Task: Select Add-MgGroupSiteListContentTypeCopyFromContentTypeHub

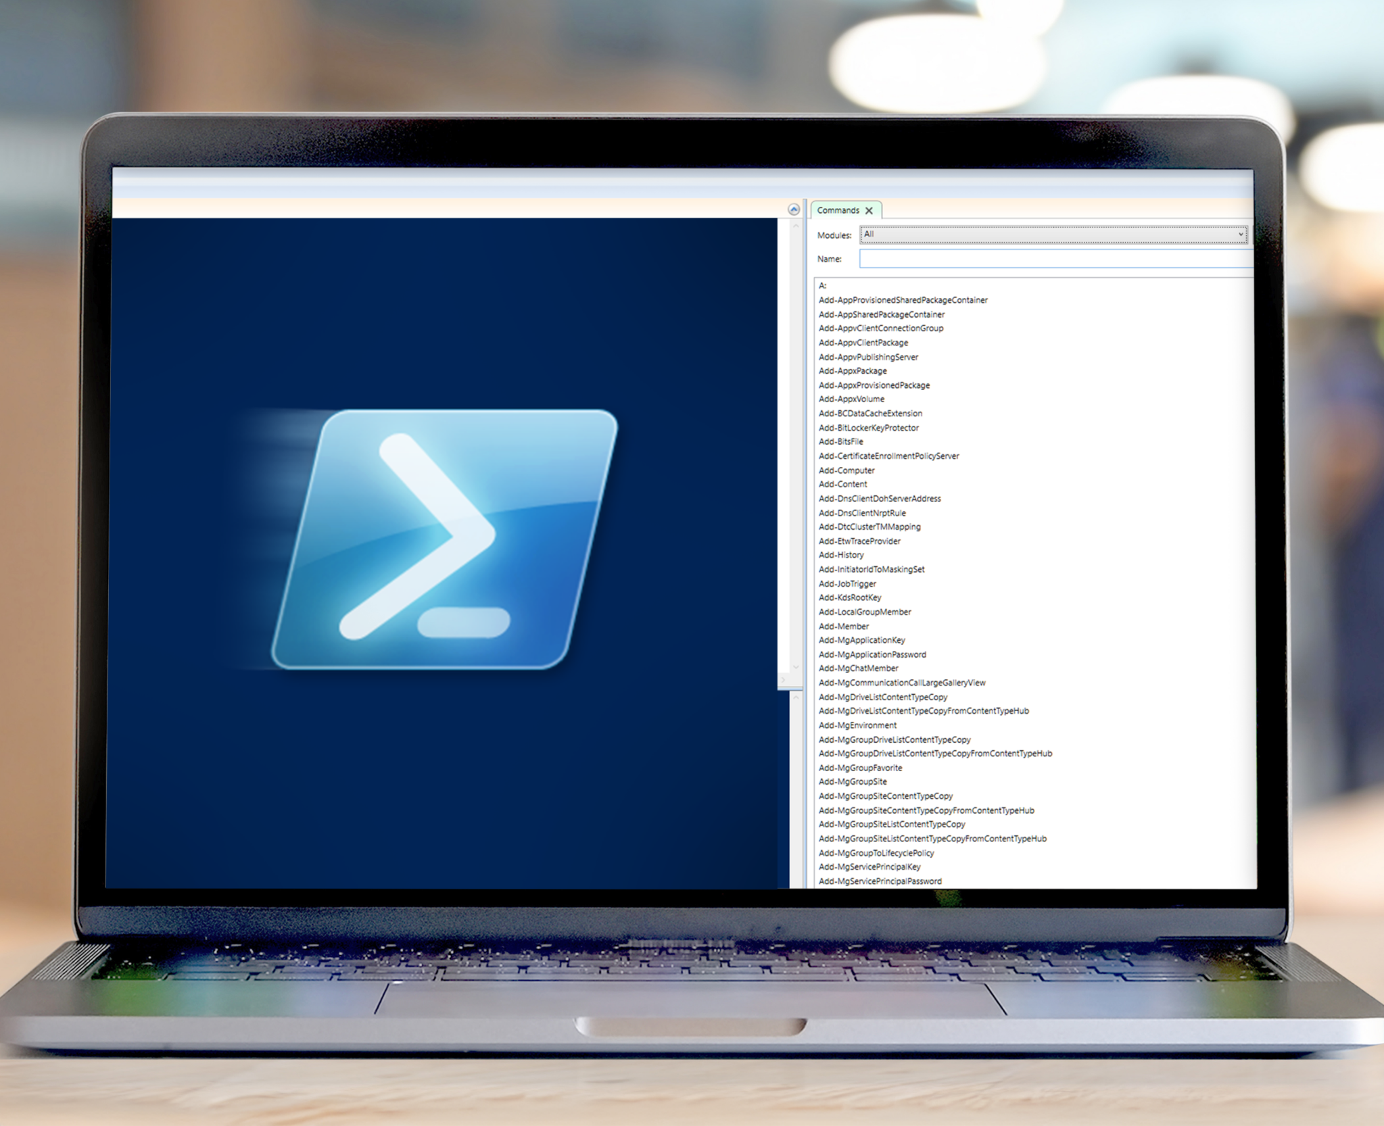Action: [932, 839]
